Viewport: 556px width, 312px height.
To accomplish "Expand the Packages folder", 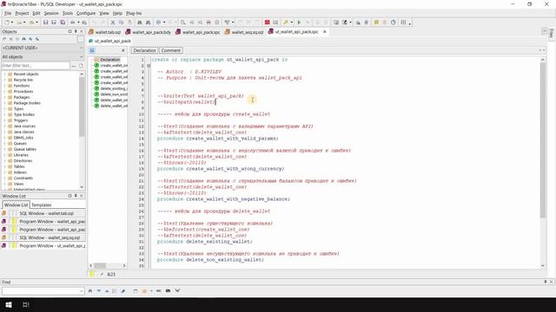I will [x=4, y=97].
